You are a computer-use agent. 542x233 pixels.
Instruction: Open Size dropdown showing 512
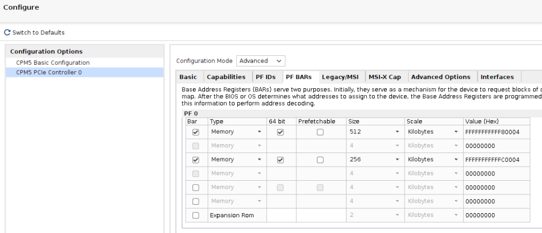[x=374, y=132]
